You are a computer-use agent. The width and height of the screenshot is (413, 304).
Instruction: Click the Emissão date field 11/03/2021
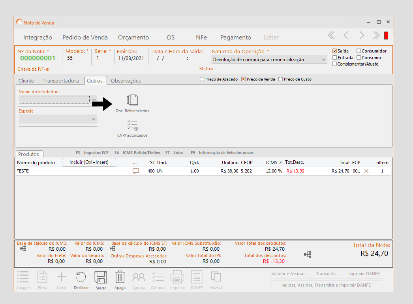(x=131, y=58)
